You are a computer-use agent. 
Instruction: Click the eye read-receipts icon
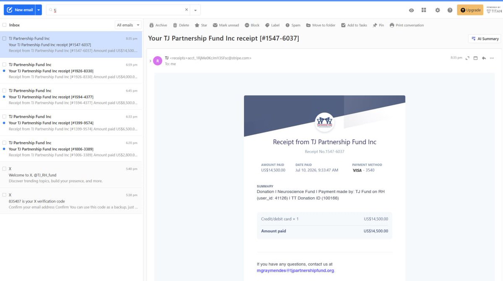pyautogui.click(x=411, y=10)
